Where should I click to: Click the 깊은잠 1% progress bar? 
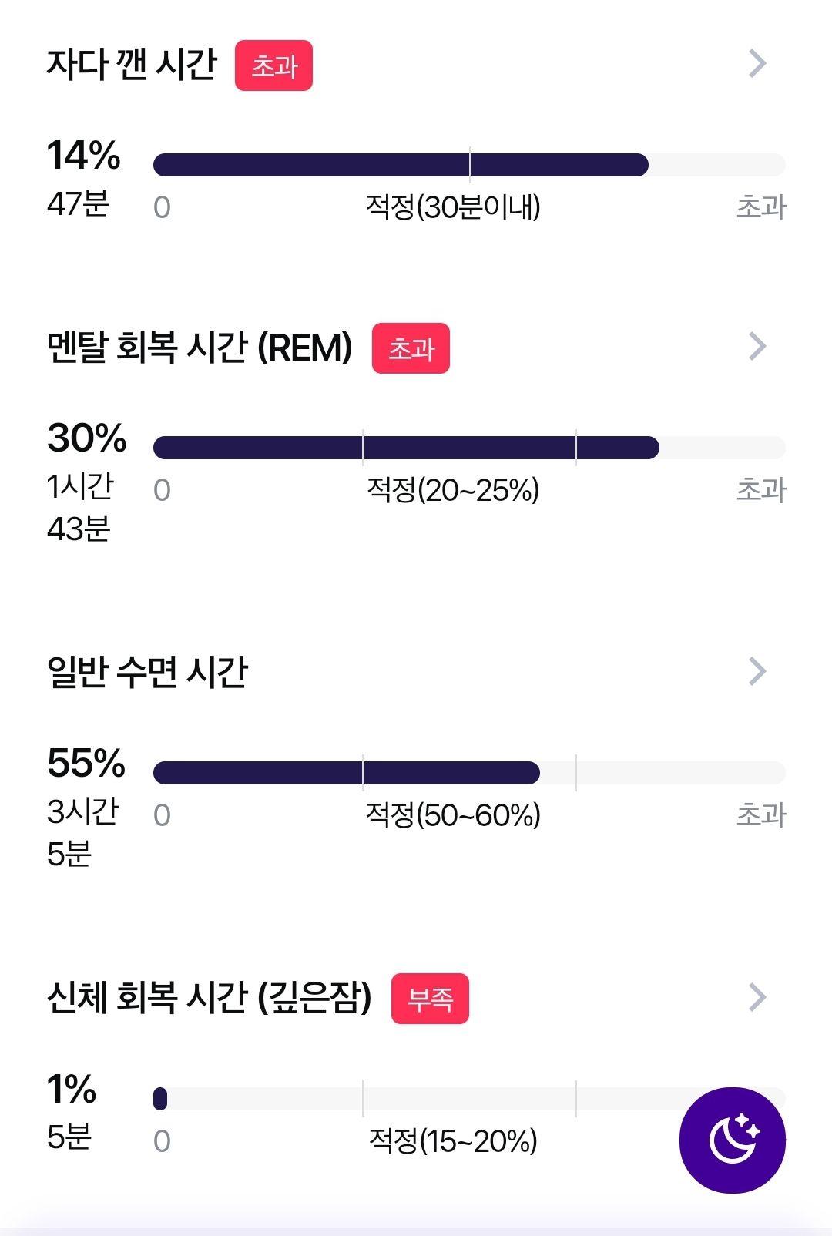point(469,1099)
